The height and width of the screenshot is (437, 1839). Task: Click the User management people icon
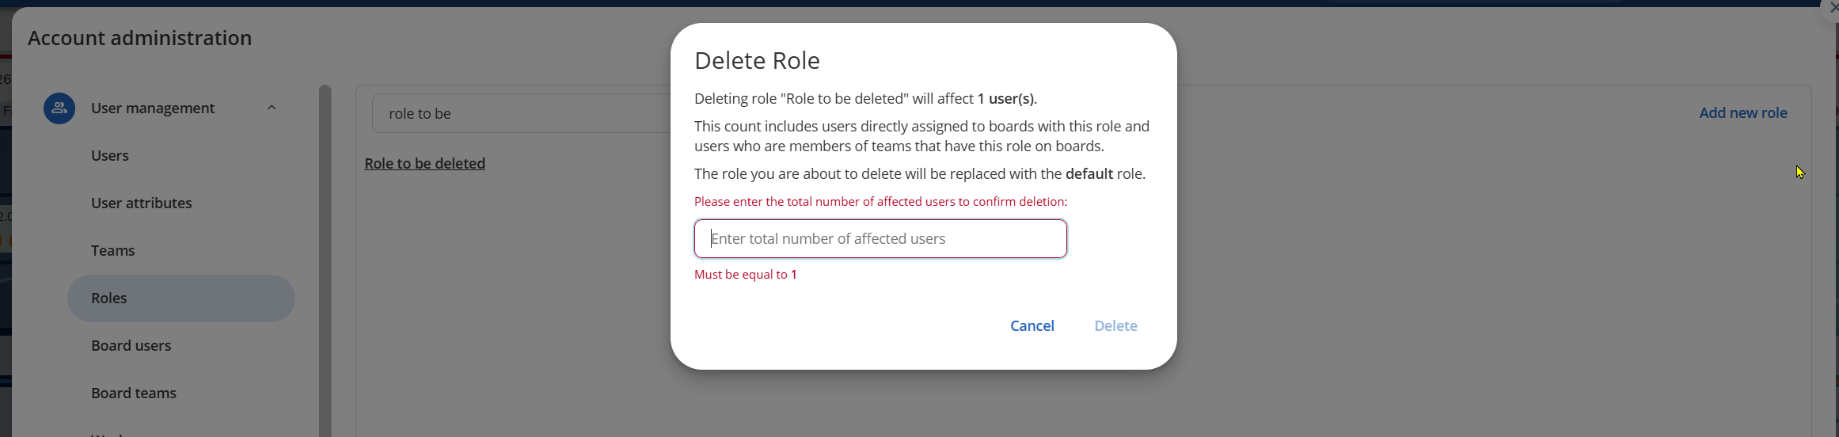(59, 108)
